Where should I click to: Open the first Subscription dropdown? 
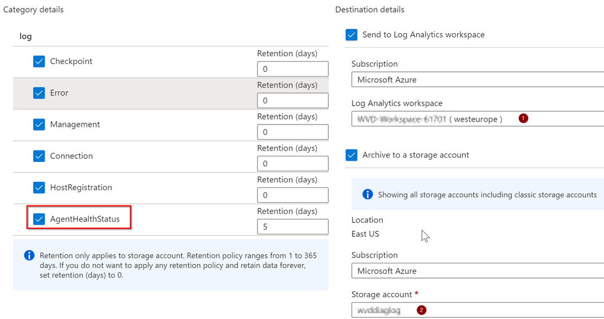(477, 80)
